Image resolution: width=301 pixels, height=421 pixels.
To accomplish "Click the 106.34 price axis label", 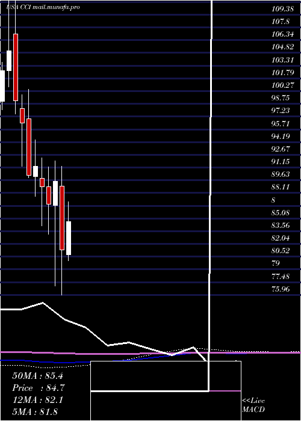I will 282,34.
